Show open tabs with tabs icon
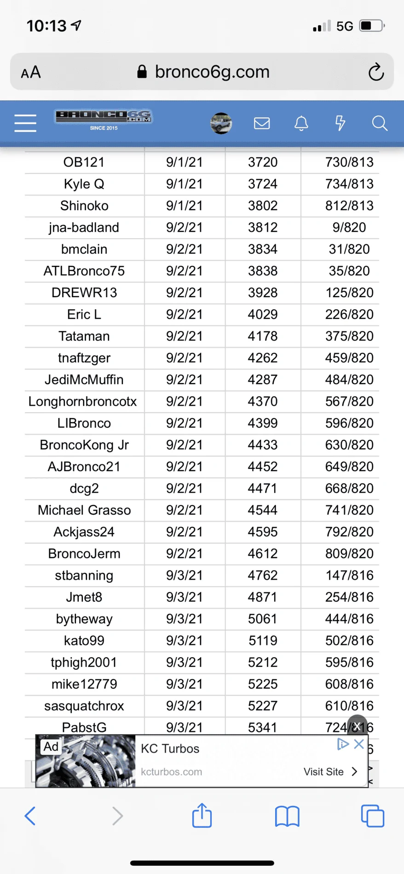Image resolution: width=404 pixels, height=874 pixels. (x=373, y=816)
